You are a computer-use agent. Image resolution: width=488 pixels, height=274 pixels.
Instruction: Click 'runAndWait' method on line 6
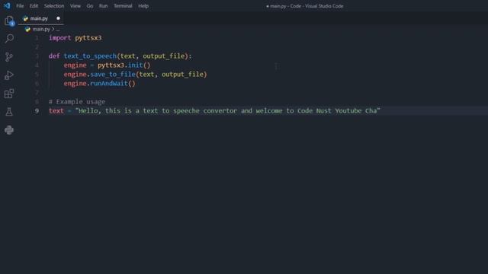coord(109,84)
